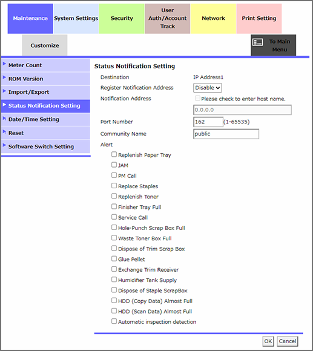Click the Notification Address IP field

point(243,110)
